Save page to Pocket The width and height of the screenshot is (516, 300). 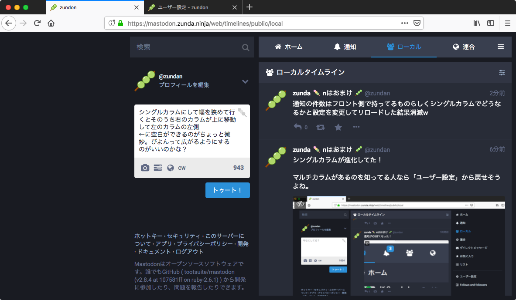pyautogui.click(x=417, y=23)
